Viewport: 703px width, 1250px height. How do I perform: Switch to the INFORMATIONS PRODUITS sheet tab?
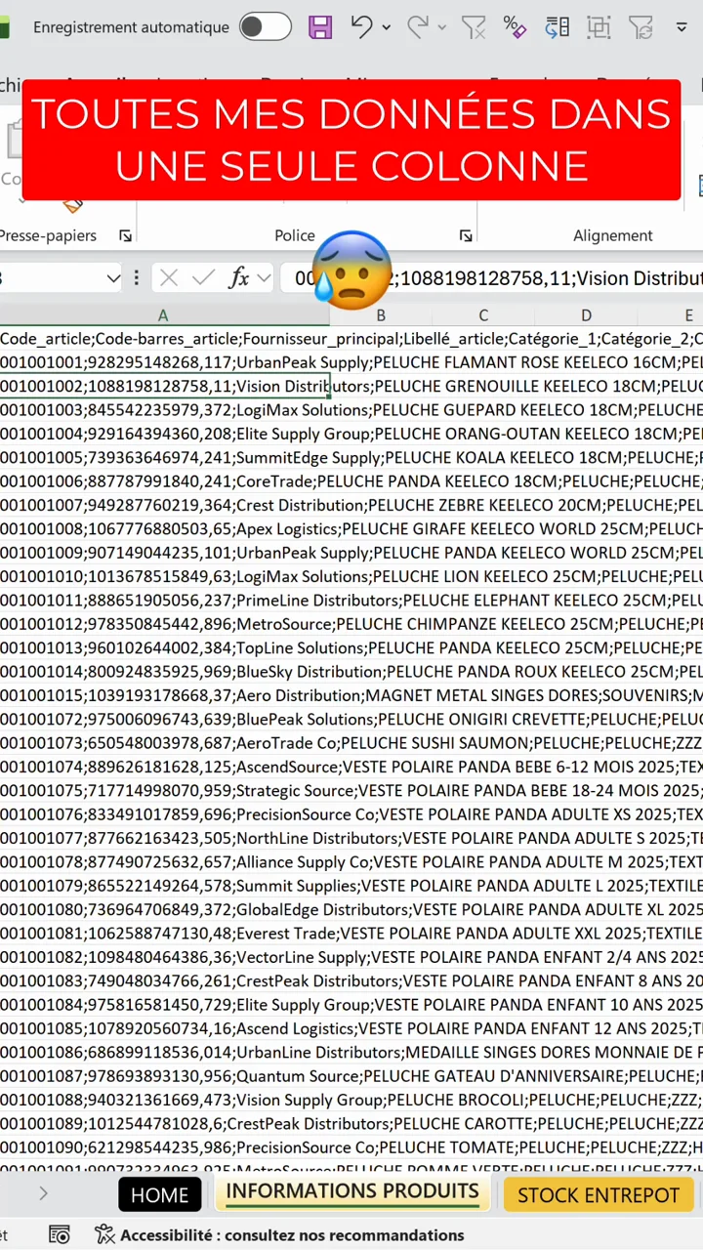tap(352, 1192)
